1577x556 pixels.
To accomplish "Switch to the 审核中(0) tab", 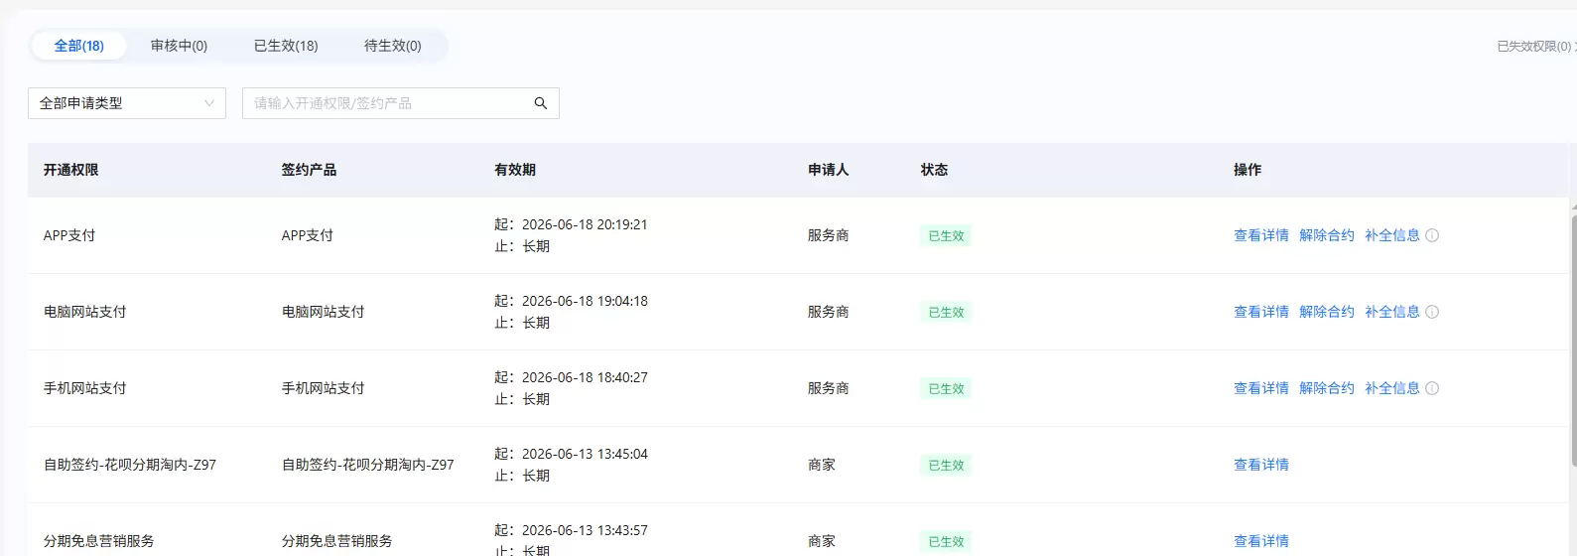I will (x=179, y=46).
